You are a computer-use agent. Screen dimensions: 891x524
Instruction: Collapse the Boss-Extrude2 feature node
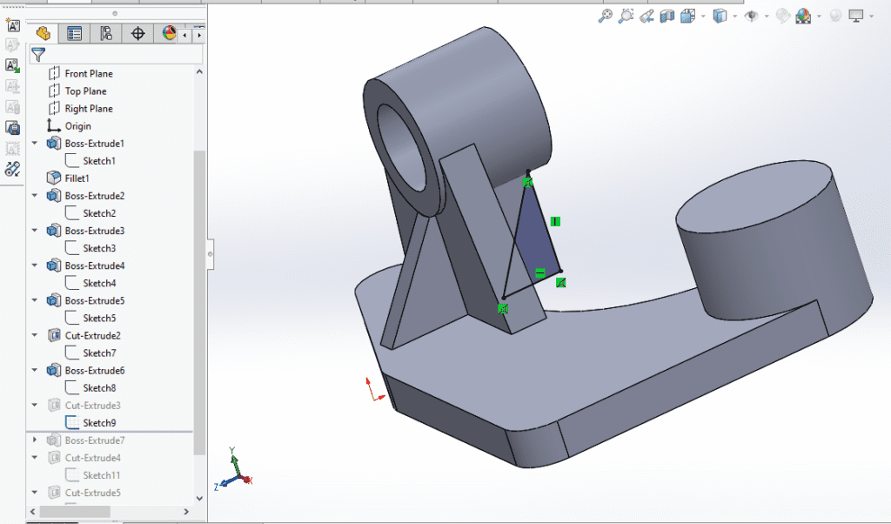coord(35,196)
